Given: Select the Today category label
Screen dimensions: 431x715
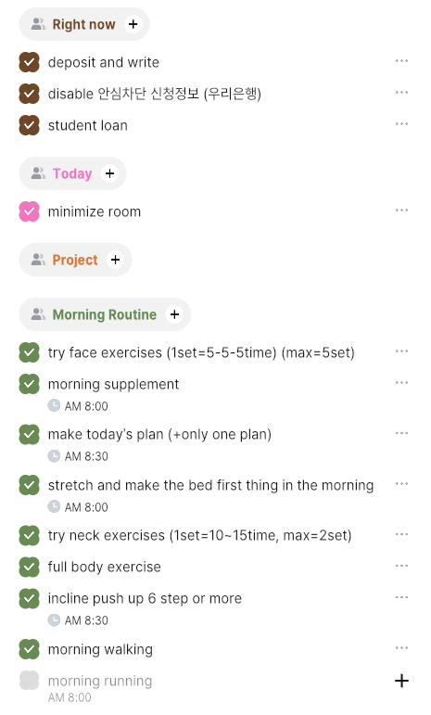Looking at the screenshot, I should tap(72, 173).
